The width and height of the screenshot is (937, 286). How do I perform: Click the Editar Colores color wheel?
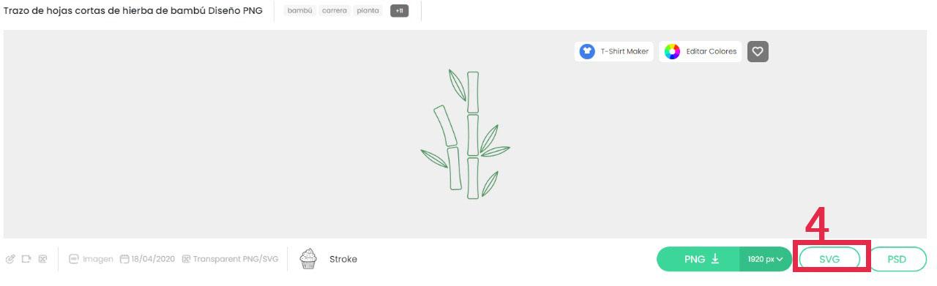672,51
